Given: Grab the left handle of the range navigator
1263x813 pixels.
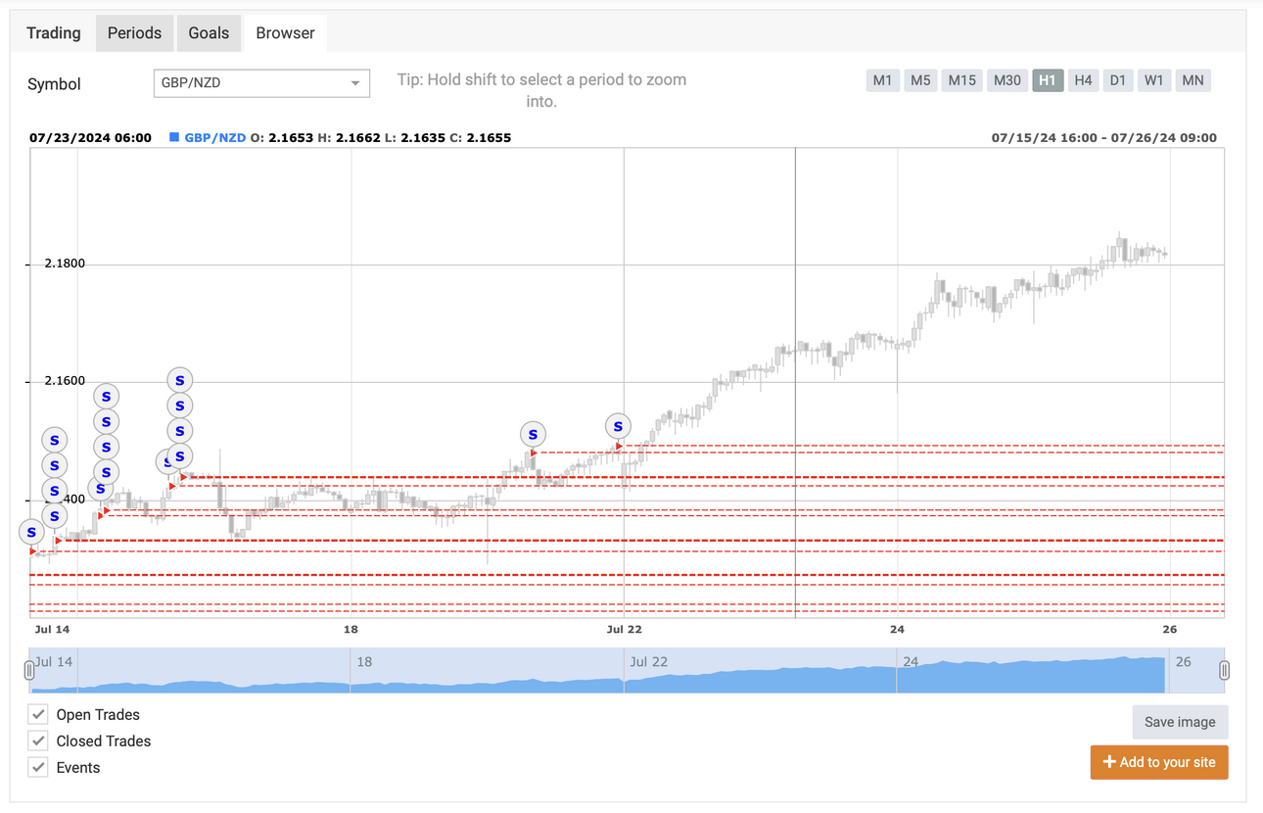Looking at the screenshot, I should click(29, 670).
